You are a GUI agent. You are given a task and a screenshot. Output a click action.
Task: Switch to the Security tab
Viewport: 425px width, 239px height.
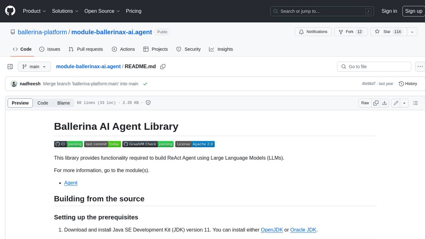click(188, 49)
